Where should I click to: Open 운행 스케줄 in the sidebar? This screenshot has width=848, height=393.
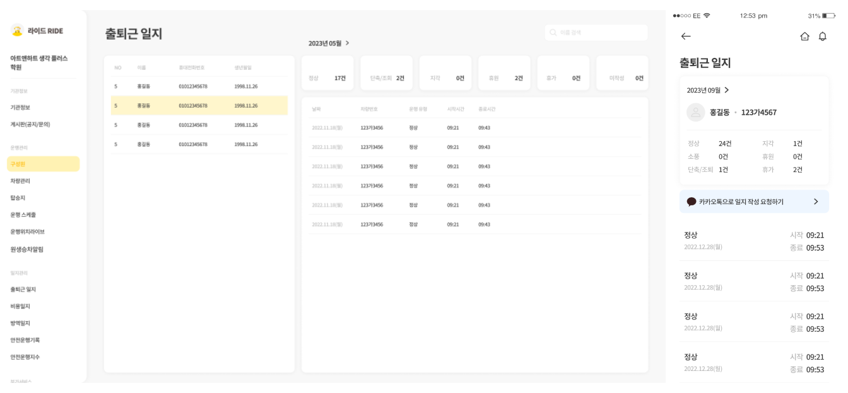coord(23,215)
